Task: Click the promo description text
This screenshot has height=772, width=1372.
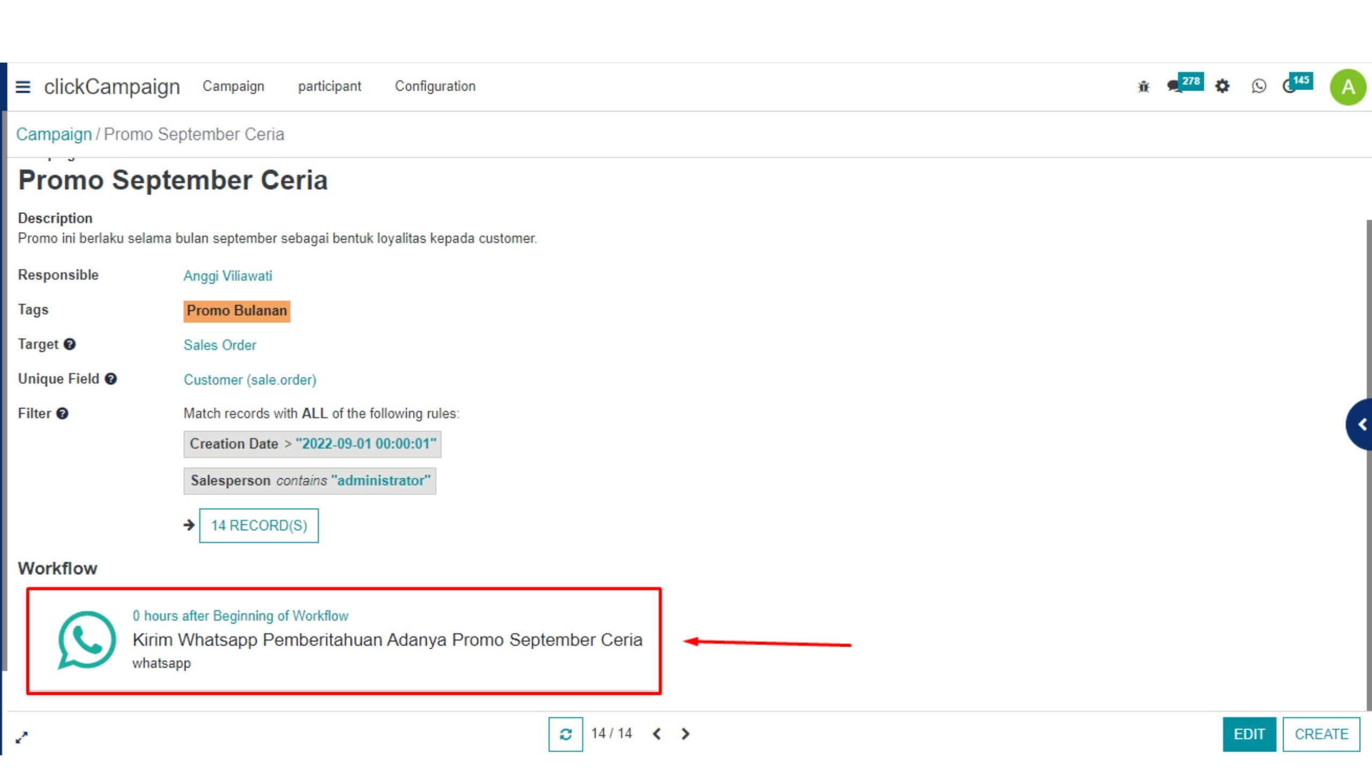Action: point(277,239)
